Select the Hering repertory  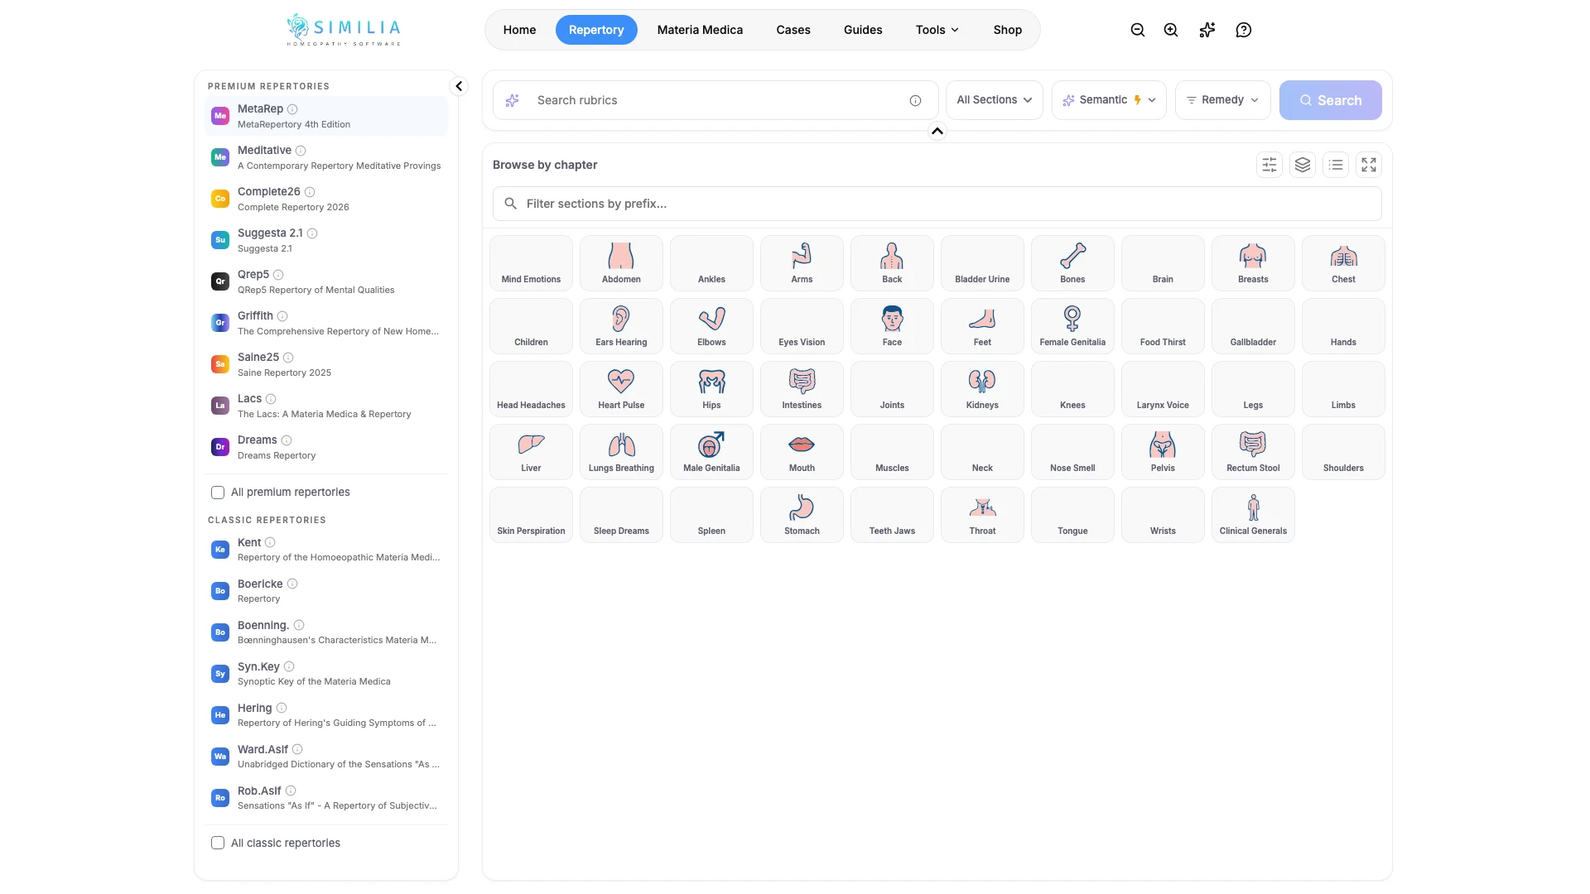pos(326,715)
